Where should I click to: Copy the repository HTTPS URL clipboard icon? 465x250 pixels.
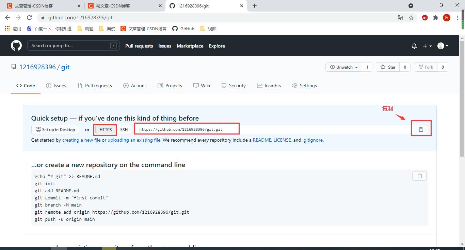421,129
